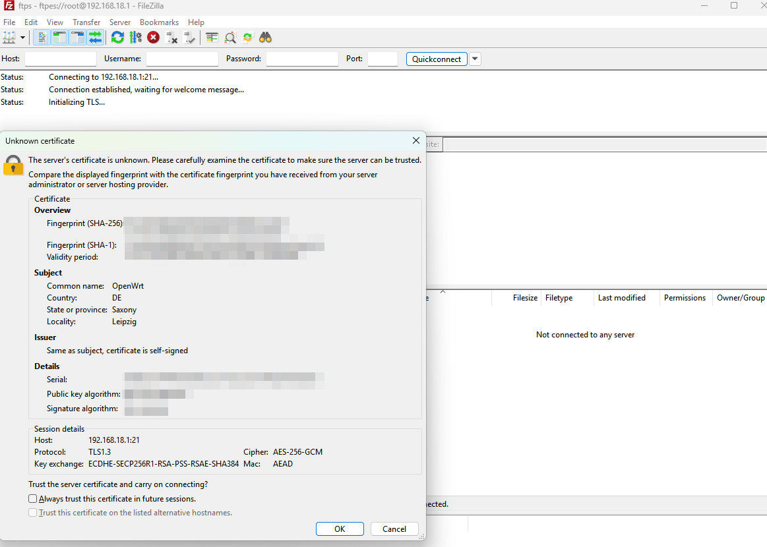The width and height of the screenshot is (767, 547).
Task: Toggle synchronized browsing icon
Action: tap(247, 38)
